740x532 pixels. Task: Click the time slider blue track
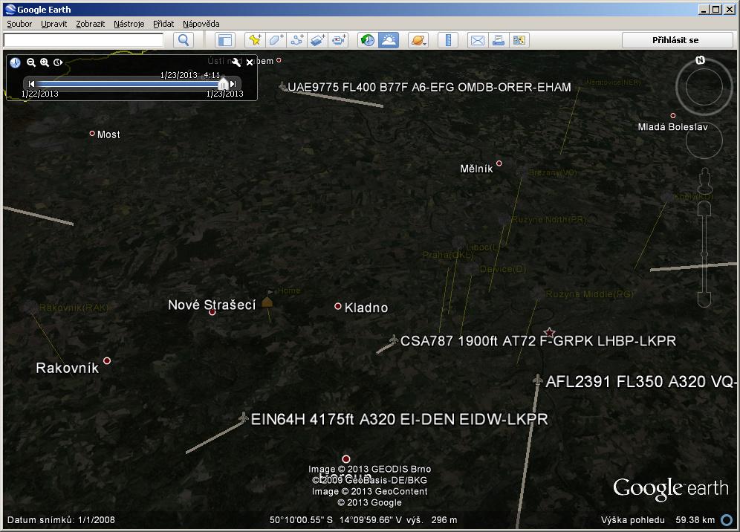tap(128, 83)
